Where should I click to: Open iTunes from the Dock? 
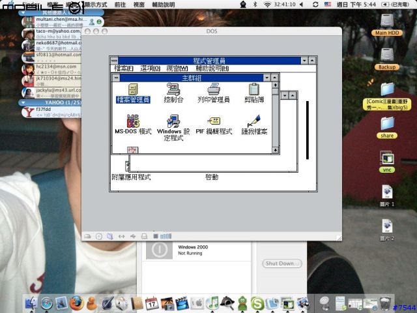pos(212,303)
